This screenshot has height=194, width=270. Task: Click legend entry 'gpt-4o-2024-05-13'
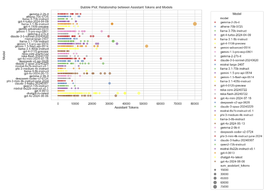pos(232,124)
